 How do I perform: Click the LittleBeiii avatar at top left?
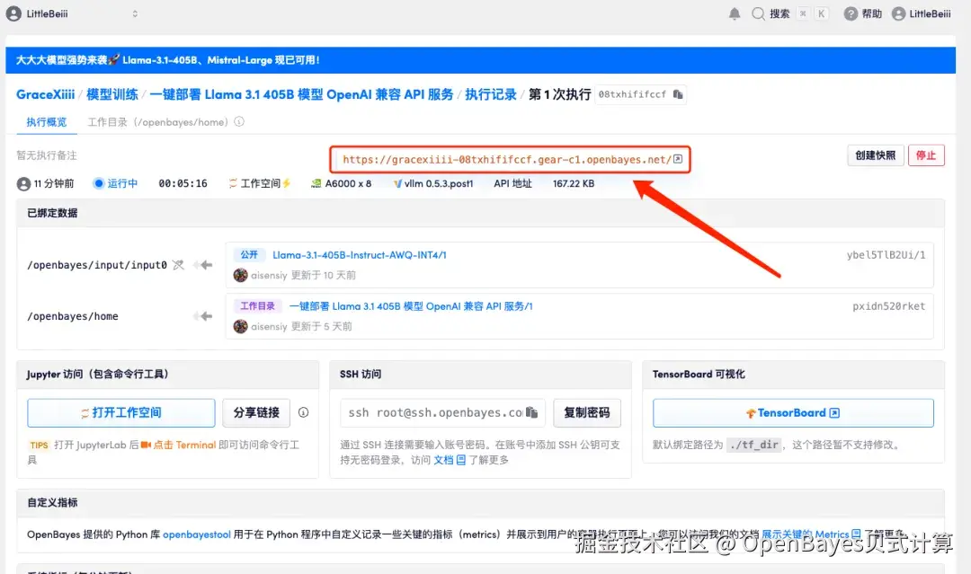click(13, 13)
